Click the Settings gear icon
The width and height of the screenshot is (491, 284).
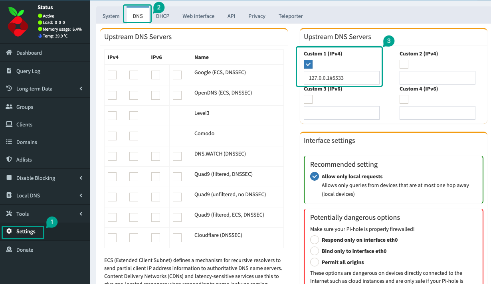(9, 231)
